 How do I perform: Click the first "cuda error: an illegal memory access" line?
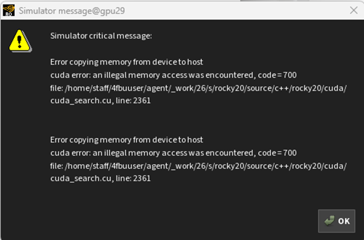[173, 75]
